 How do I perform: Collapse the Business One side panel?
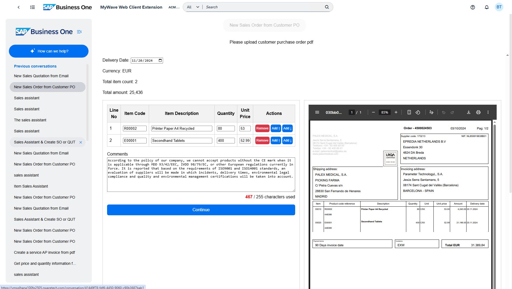79,32
